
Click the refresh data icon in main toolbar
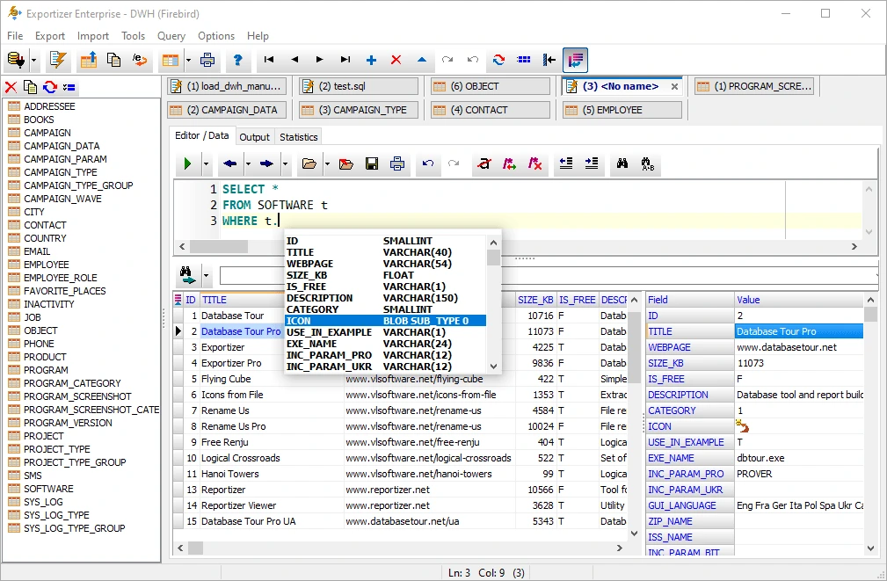click(498, 60)
